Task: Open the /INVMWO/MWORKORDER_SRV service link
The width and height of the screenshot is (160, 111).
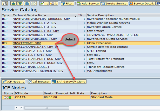Action: click(x=34, y=39)
